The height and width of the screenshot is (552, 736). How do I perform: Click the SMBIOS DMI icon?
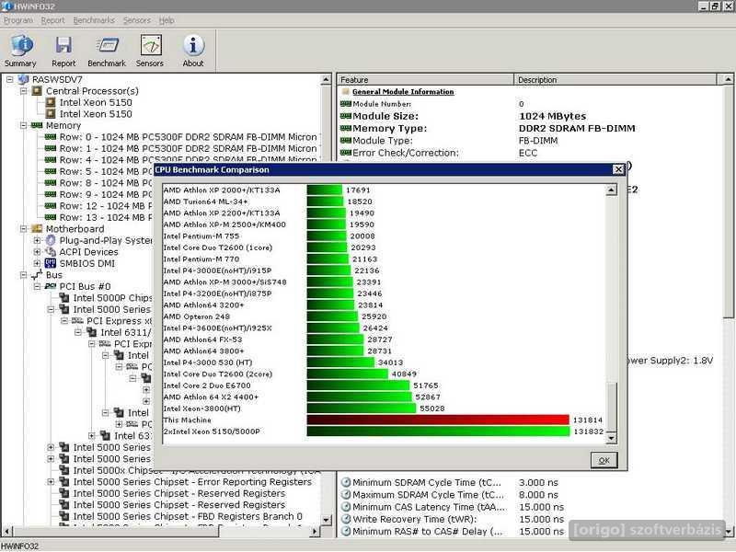[51, 263]
